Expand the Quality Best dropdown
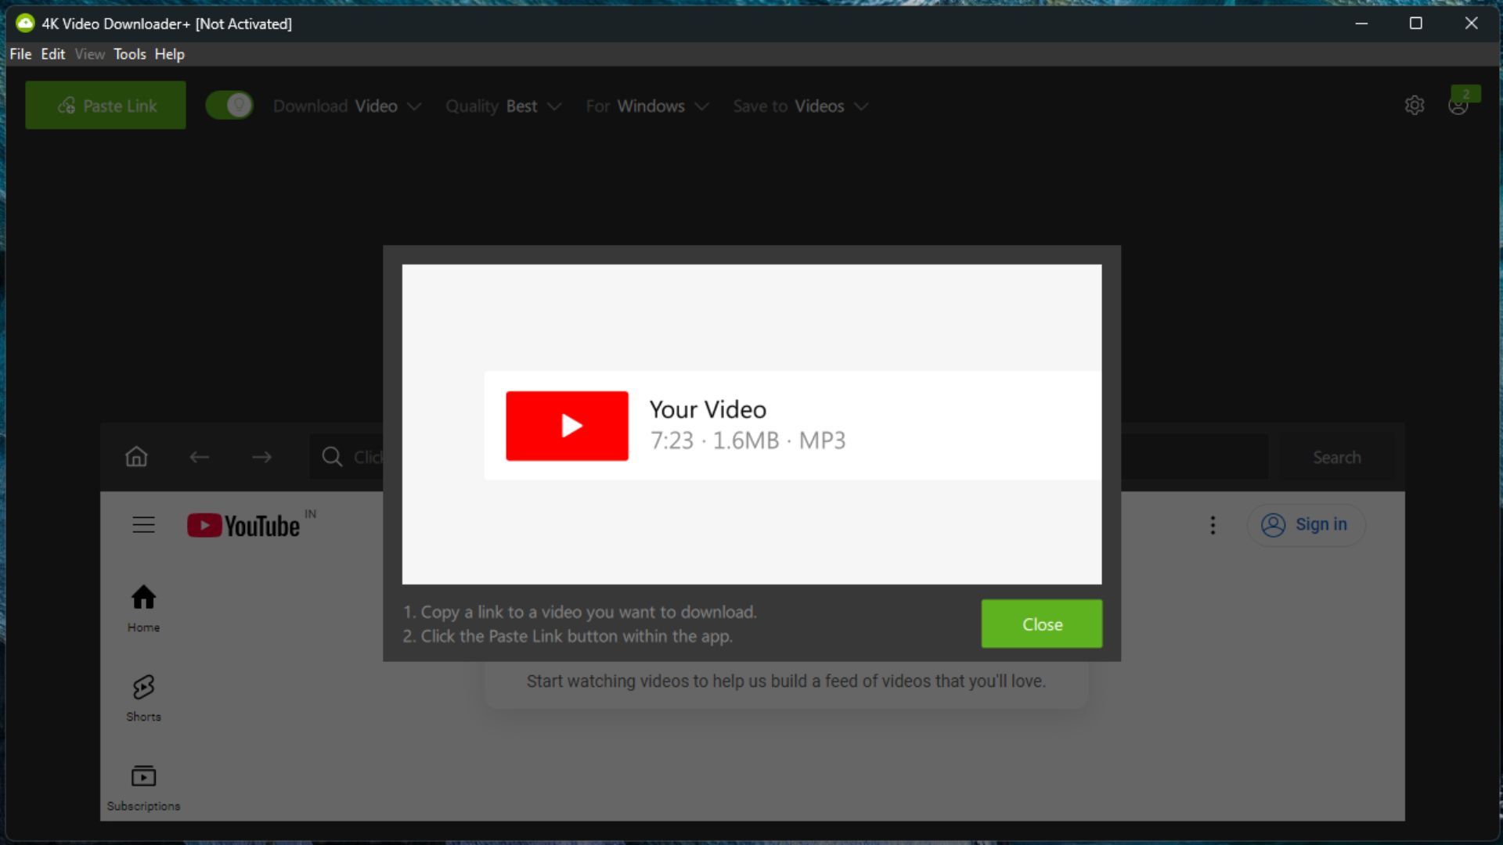 (503, 106)
